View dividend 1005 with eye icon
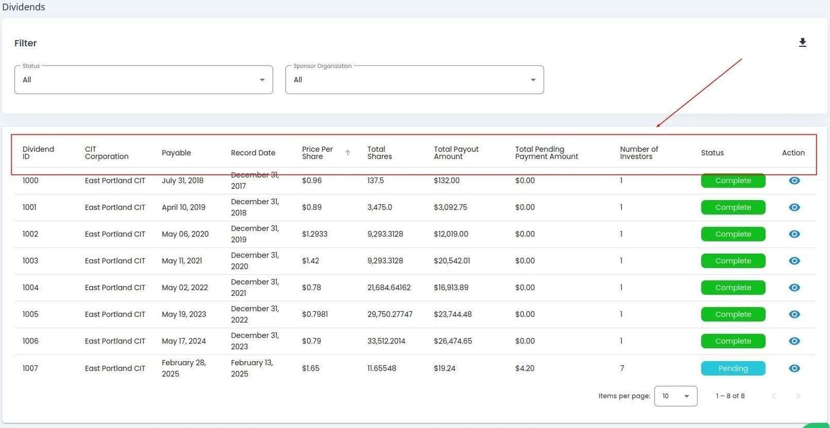 [x=794, y=314]
